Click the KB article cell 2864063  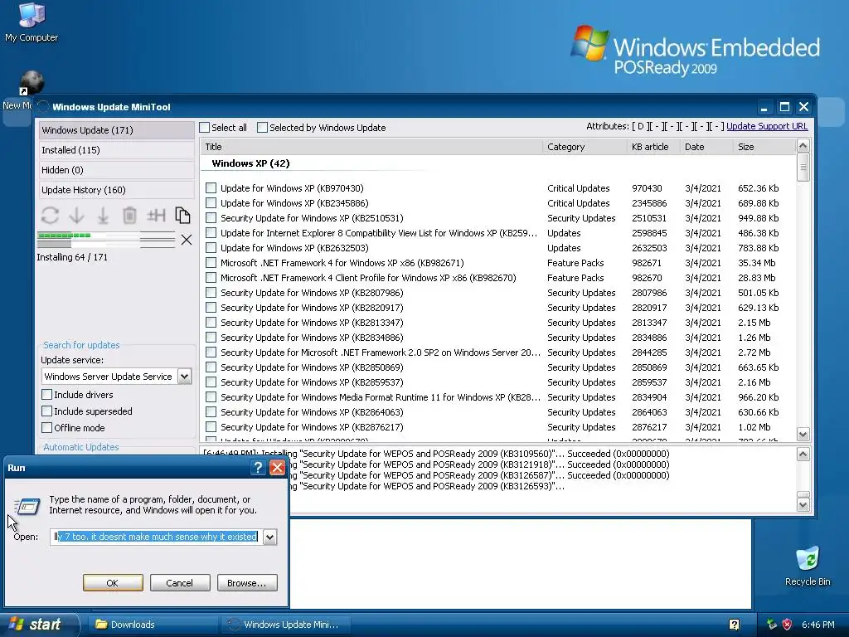[x=649, y=411]
